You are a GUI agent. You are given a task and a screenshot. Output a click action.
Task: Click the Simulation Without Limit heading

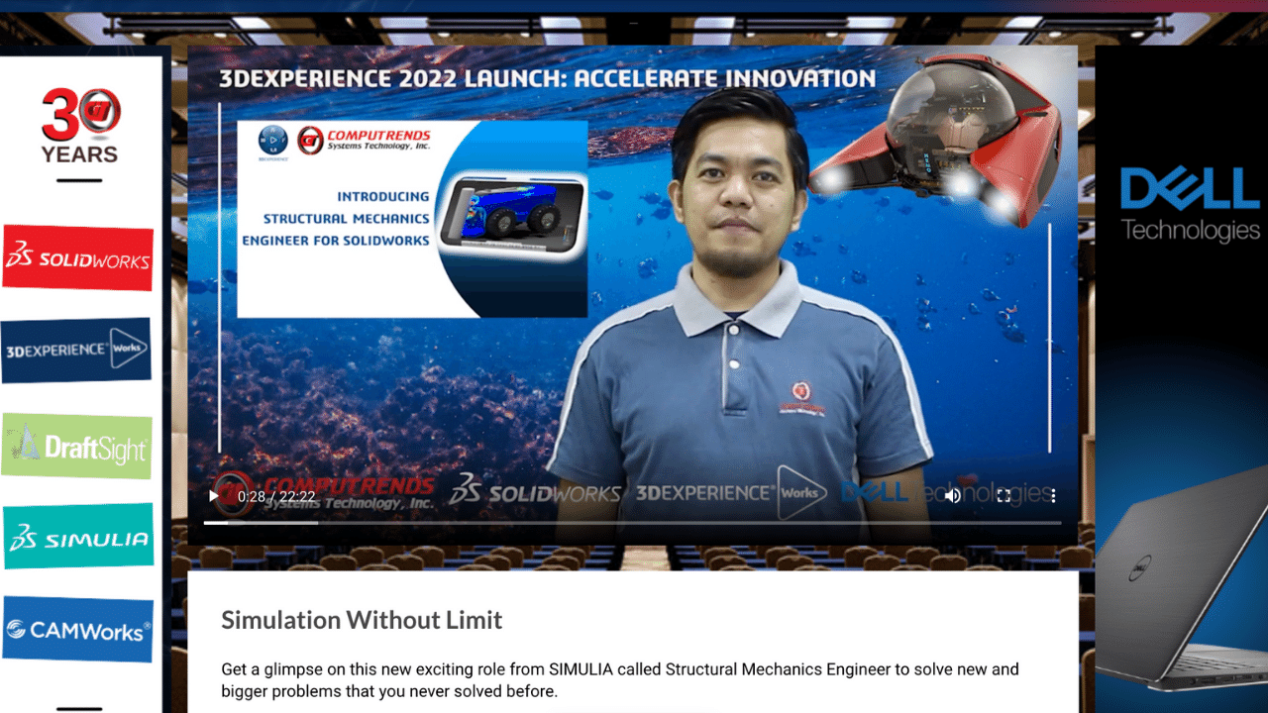coord(362,621)
